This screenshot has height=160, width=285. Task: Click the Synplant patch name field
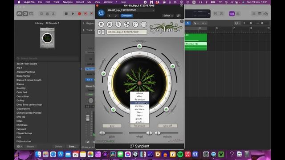(126, 32)
